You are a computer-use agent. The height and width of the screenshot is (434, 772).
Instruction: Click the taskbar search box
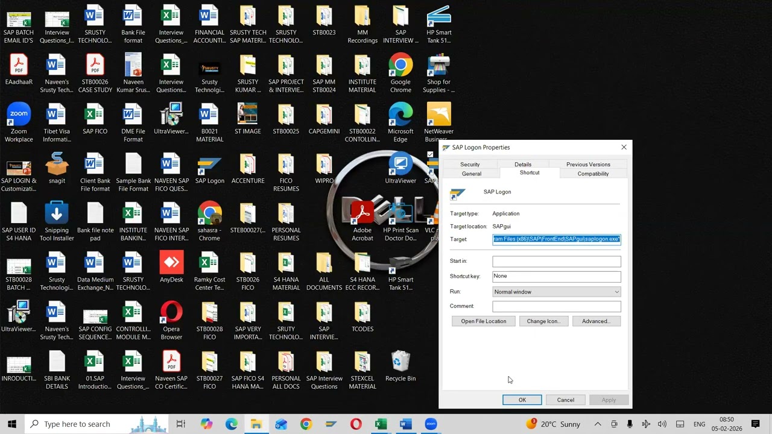tap(96, 424)
